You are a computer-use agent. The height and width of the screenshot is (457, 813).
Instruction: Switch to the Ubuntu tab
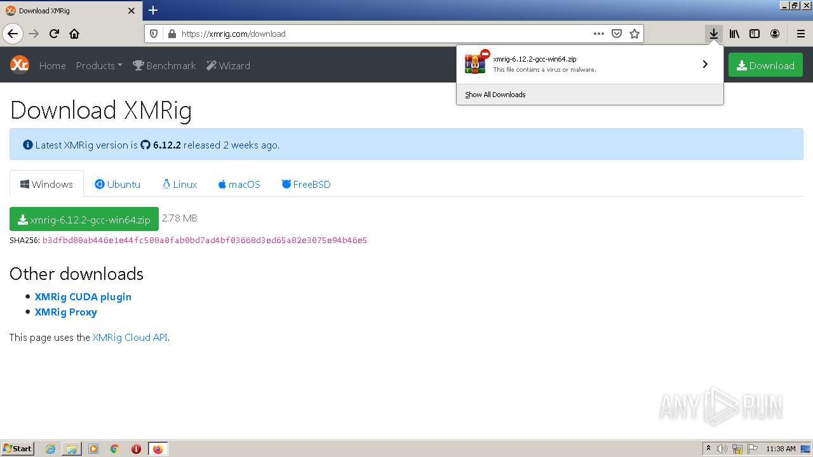[118, 184]
